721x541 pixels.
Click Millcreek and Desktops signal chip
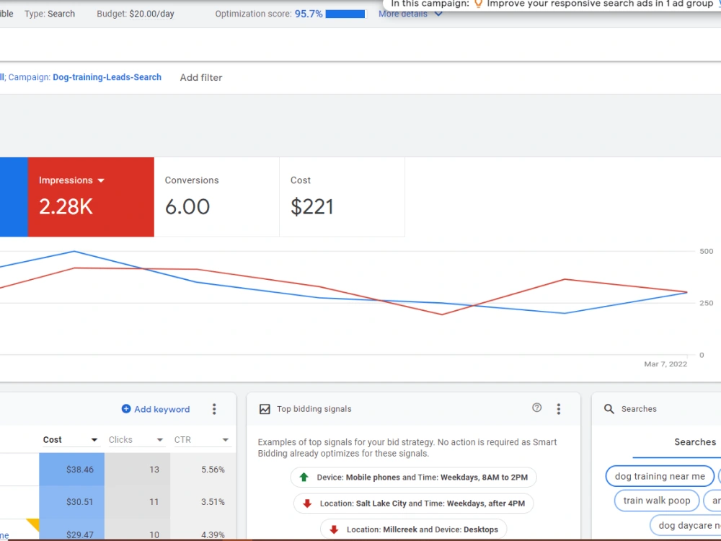click(x=413, y=529)
